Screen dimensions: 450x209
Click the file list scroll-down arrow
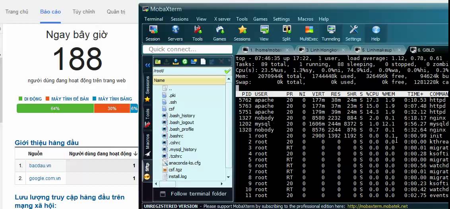tap(229, 177)
